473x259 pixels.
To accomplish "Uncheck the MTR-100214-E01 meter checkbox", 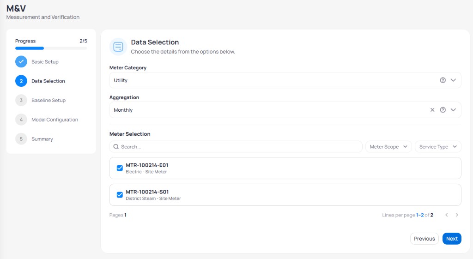I will 120,168.
